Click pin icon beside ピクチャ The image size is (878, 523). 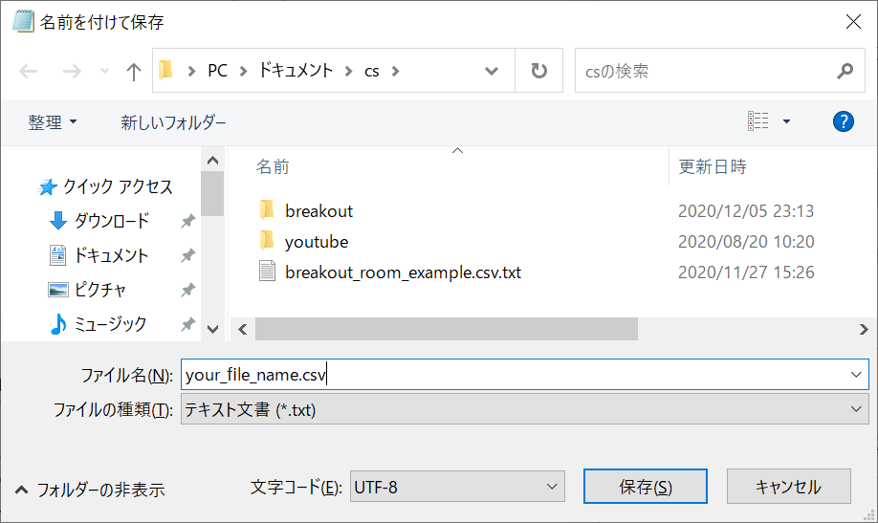coord(187,290)
